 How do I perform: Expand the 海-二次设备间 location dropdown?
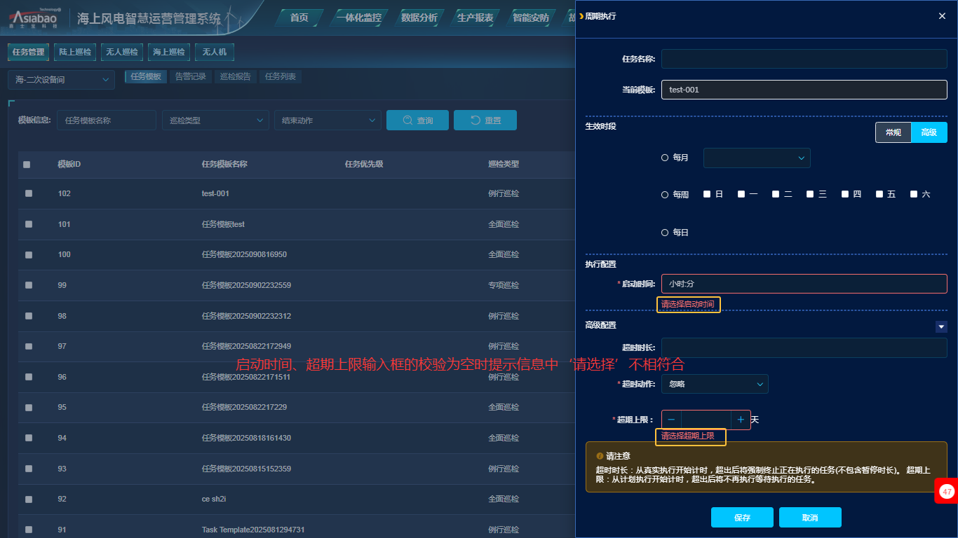pyautogui.click(x=61, y=80)
